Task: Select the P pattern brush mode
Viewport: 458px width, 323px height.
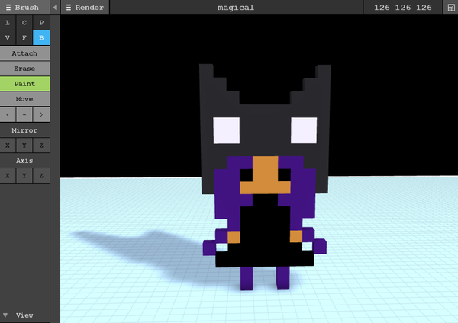Action: pos(41,22)
